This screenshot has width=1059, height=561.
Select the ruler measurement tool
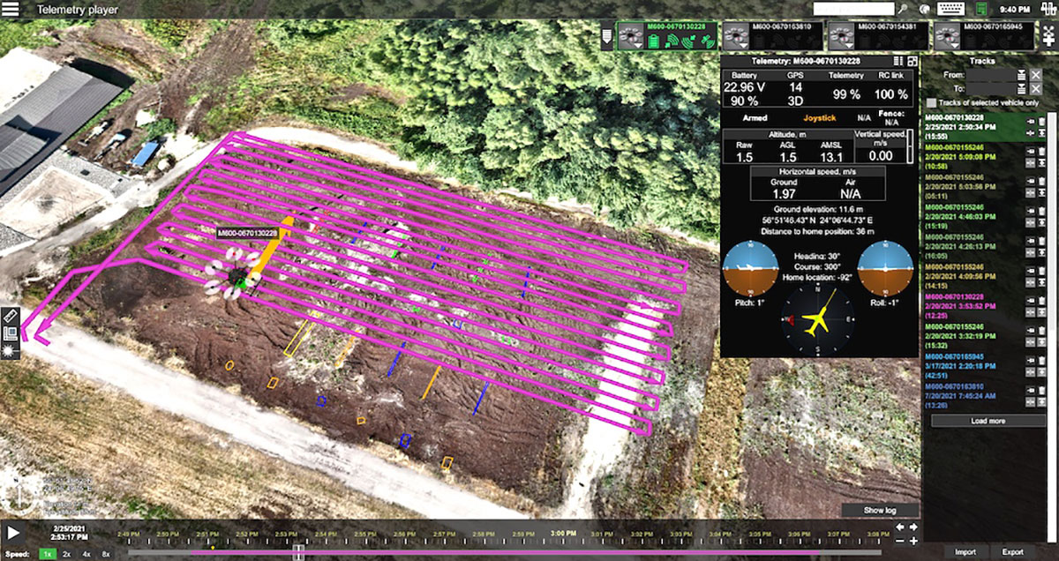tap(11, 315)
